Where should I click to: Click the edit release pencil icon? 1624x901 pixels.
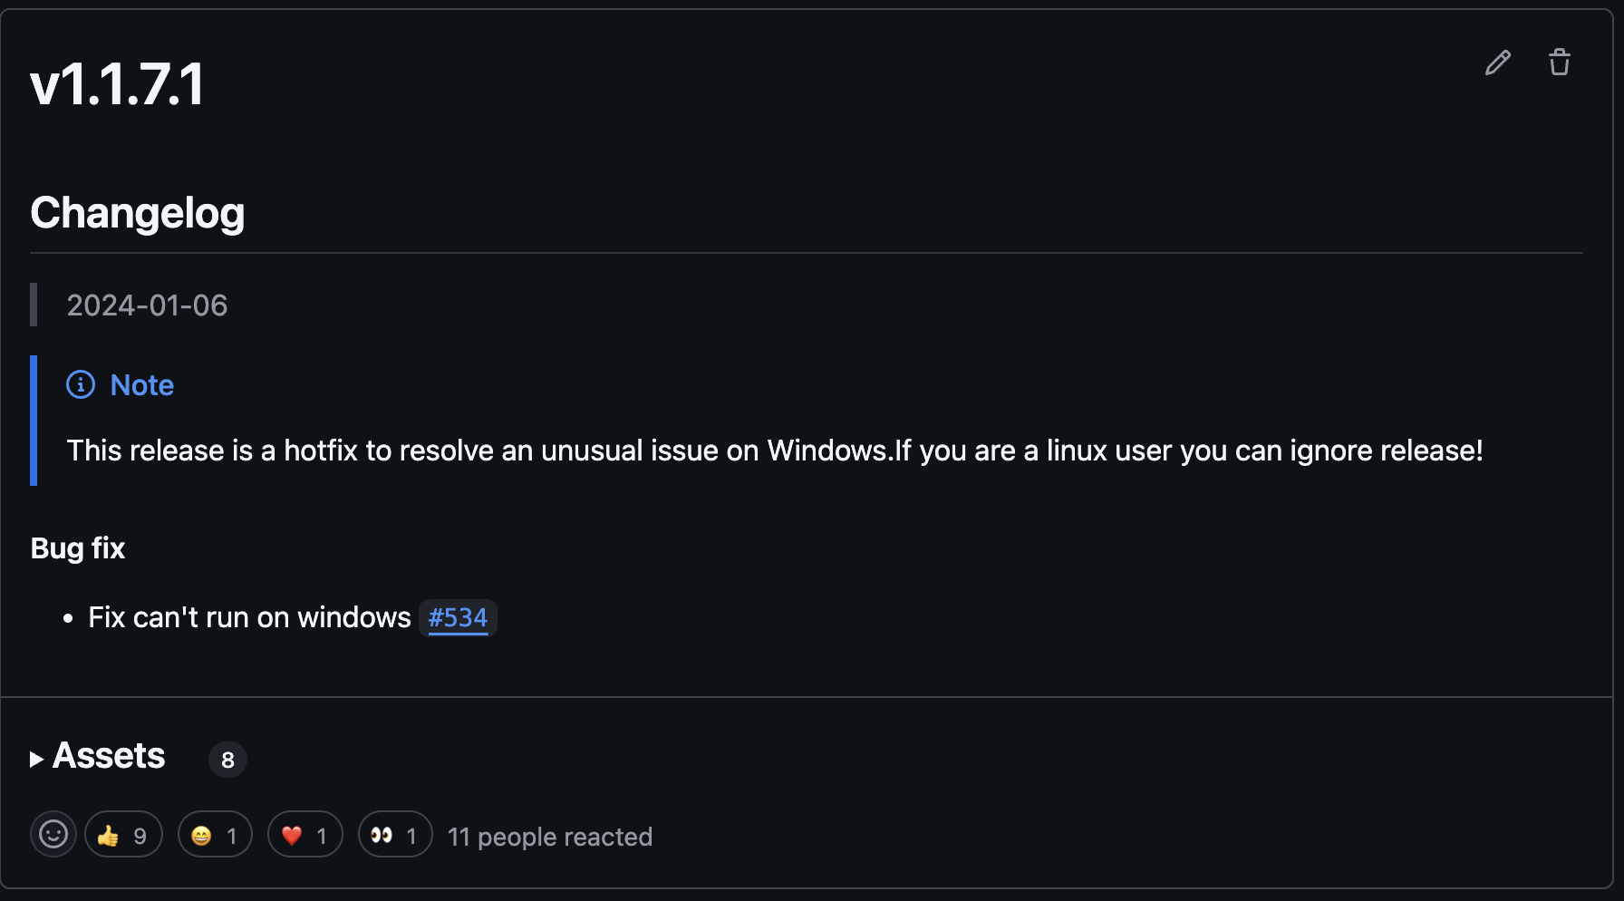[1497, 62]
